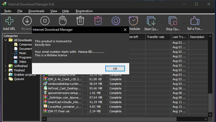The width and height of the screenshot is (216, 122).
Task: Open the View menu
Action: (x=54, y=11)
